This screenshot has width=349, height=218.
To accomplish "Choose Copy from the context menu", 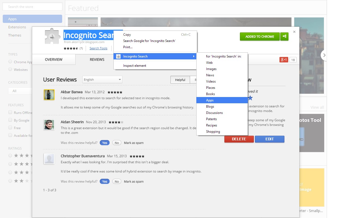I will 155,35.
